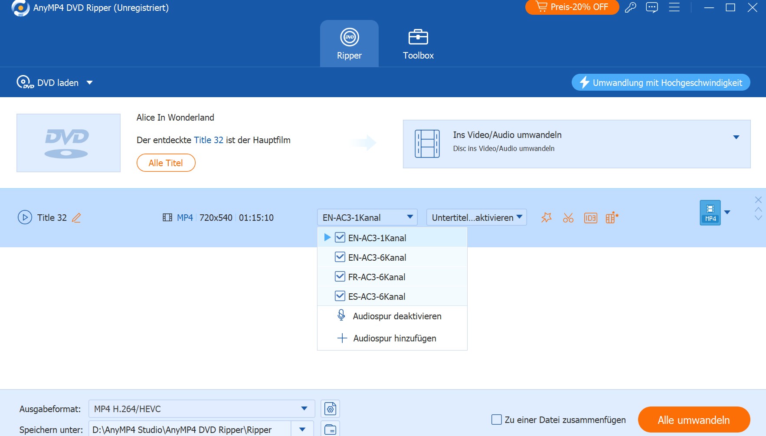Click the MP4 output format icon
Image resolution: width=766 pixels, height=436 pixels.
[710, 213]
